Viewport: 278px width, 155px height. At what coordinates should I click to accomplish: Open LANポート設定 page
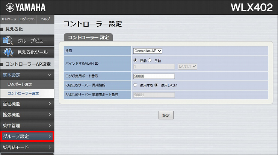pyautogui.click(x=27, y=85)
